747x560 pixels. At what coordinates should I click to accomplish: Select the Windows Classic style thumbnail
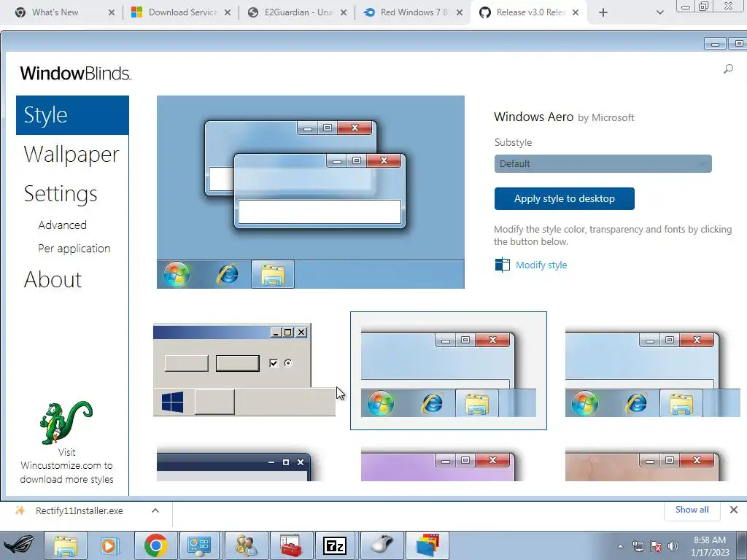(x=244, y=370)
